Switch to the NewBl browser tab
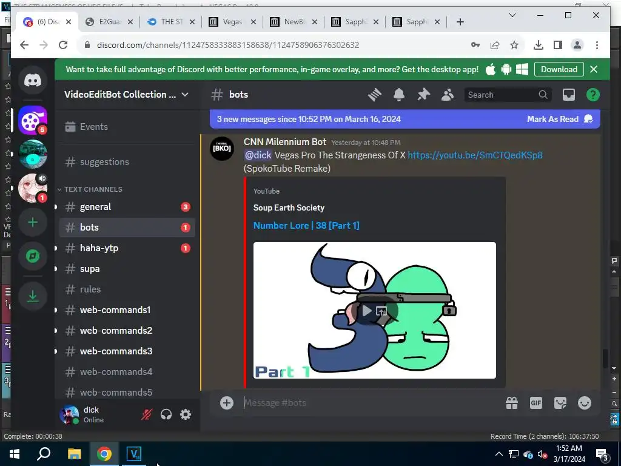The width and height of the screenshot is (621, 466). coord(294,22)
